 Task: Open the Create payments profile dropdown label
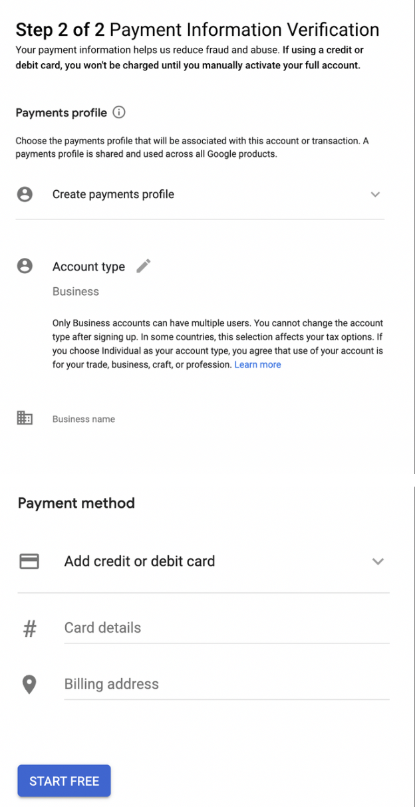(x=113, y=194)
